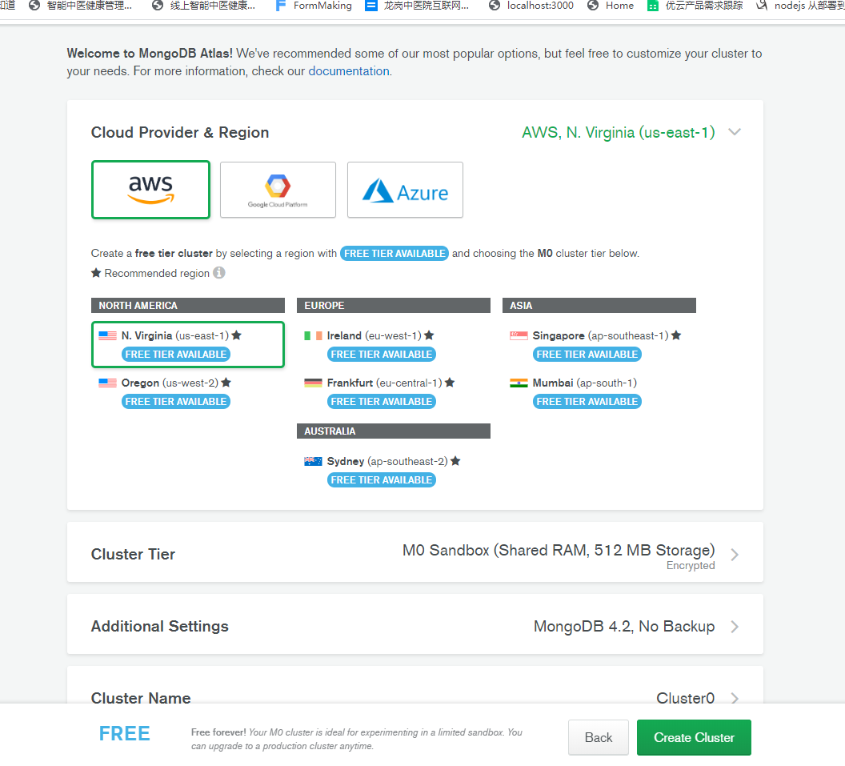845x766 pixels.
Task: Click the star next to Frankfurt region
Action: [450, 382]
